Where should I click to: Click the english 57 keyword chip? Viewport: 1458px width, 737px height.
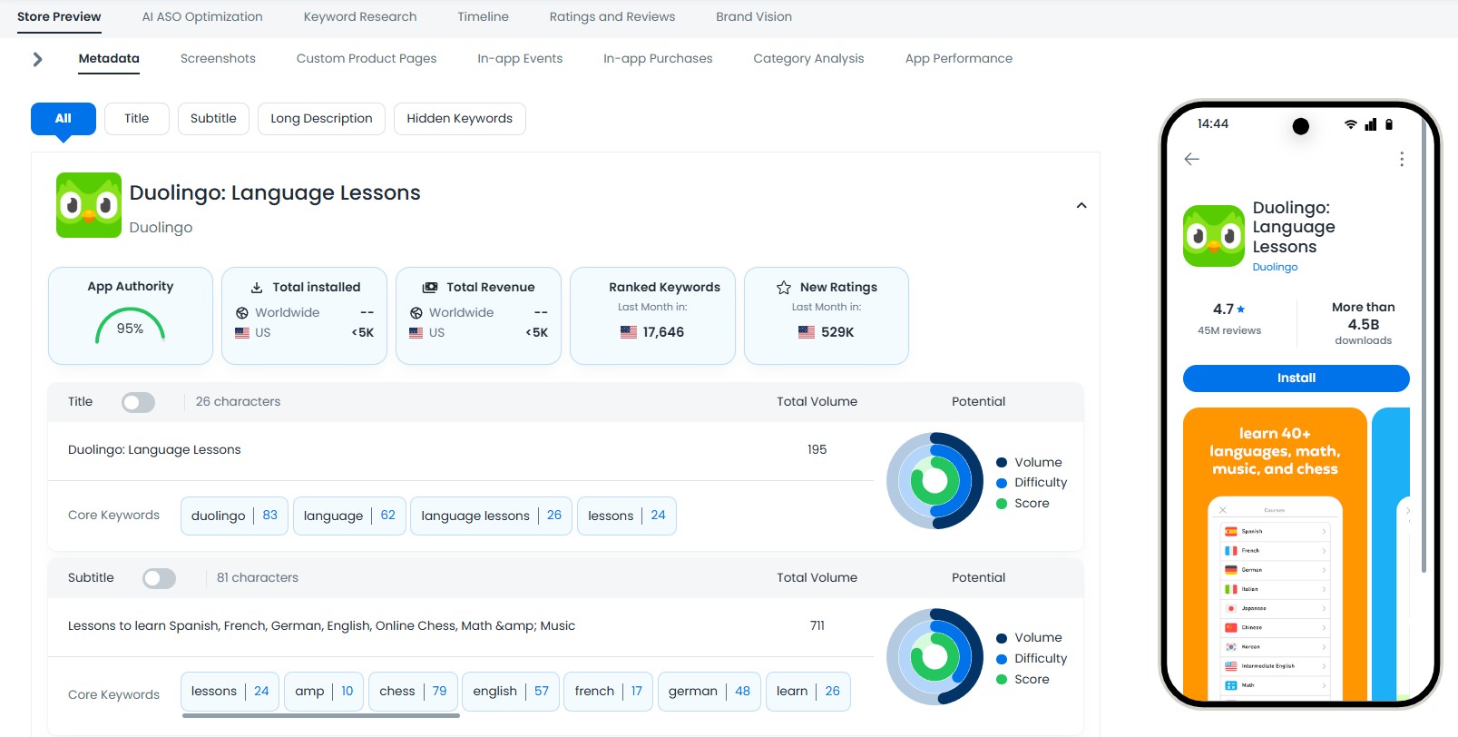[x=511, y=692]
